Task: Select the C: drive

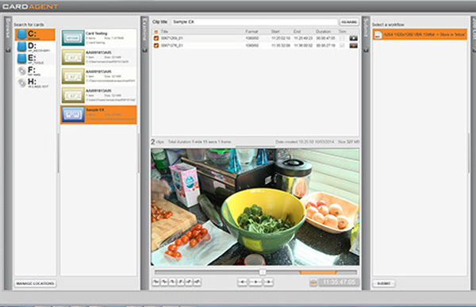Action: click(x=35, y=35)
